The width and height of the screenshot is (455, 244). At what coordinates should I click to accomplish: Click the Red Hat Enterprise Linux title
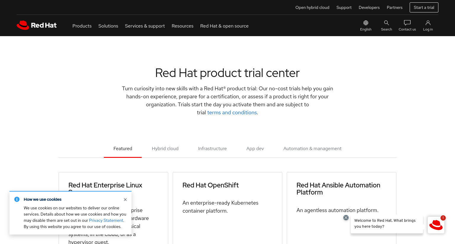[x=105, y=185]
